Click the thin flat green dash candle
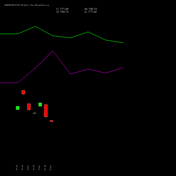The width and height of the screenshot is (176, 176). coord(34,113)
